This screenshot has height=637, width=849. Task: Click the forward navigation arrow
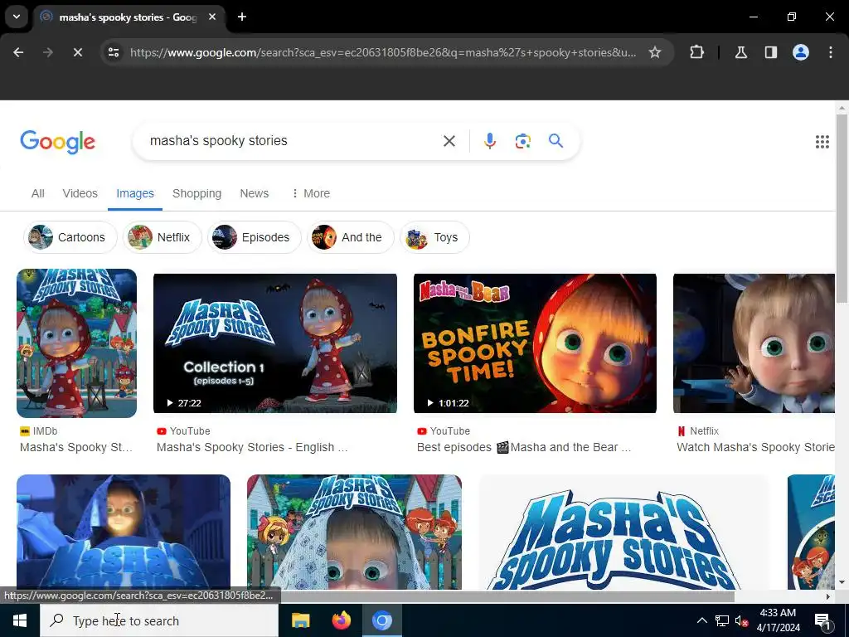[48, 52]
